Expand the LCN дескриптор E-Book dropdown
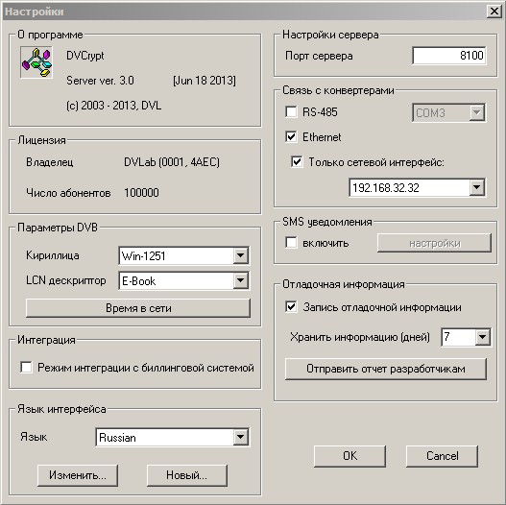Screen dimensions: 506x505 (184, 280)
